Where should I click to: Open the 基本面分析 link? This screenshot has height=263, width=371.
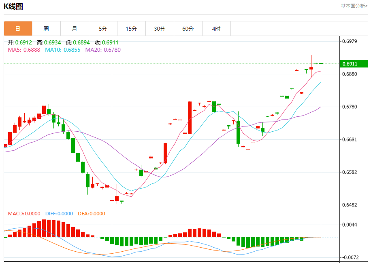click(354, 6)
